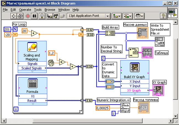Click the horizontal scrollbar left arrow

pos(4,121)
